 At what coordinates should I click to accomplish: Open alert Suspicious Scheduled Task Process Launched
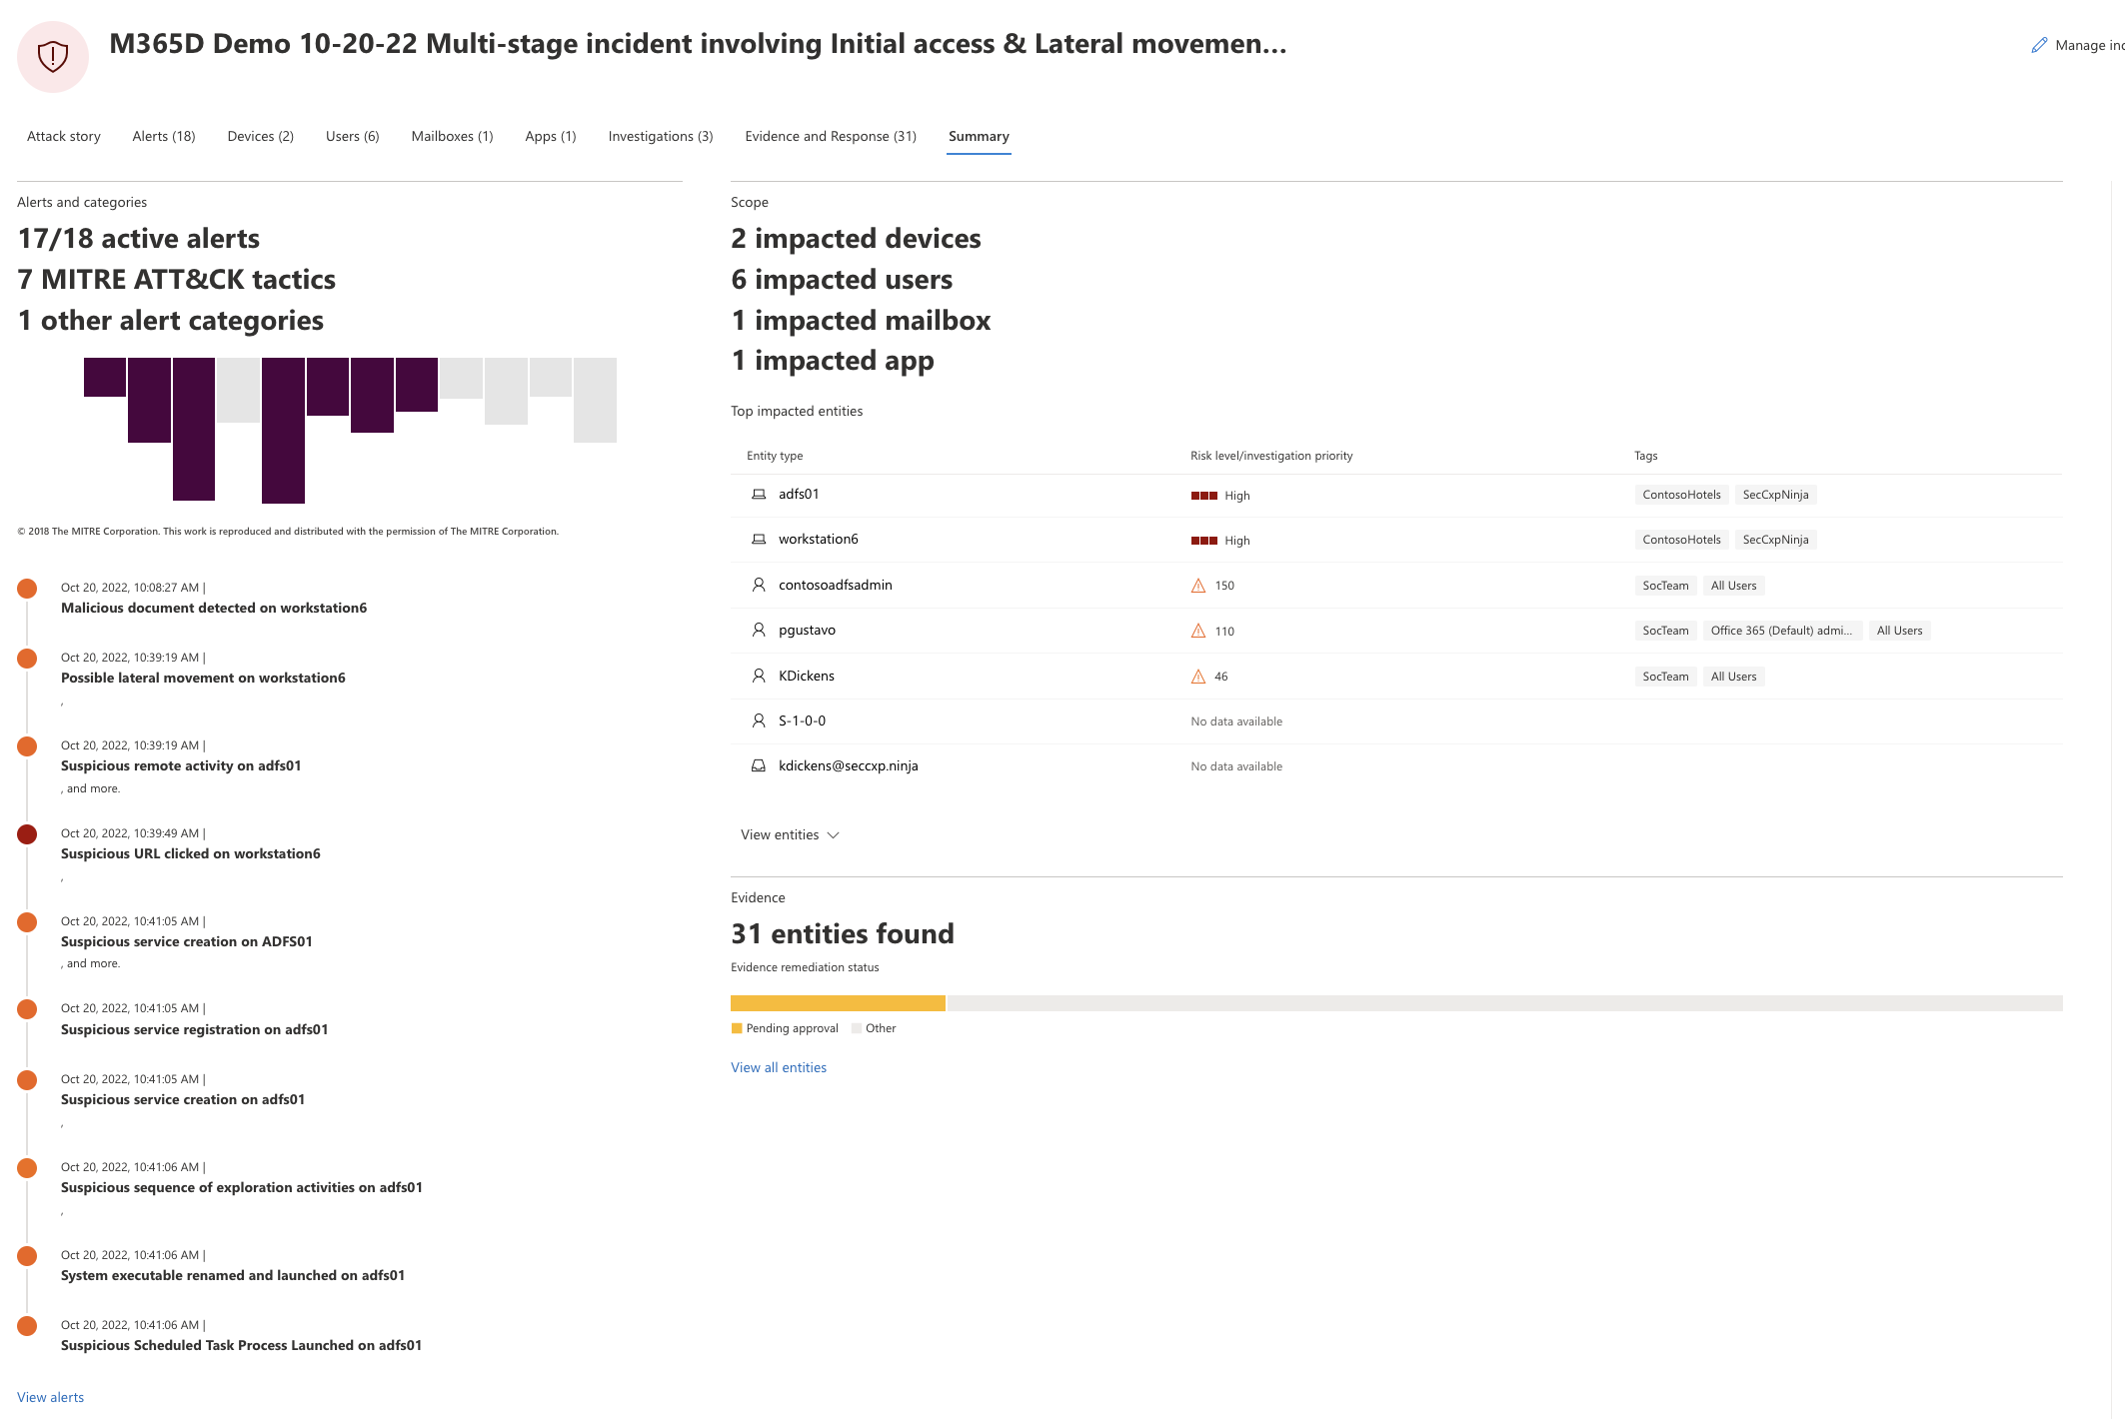pyautogui.click(x=241, y=1345)
